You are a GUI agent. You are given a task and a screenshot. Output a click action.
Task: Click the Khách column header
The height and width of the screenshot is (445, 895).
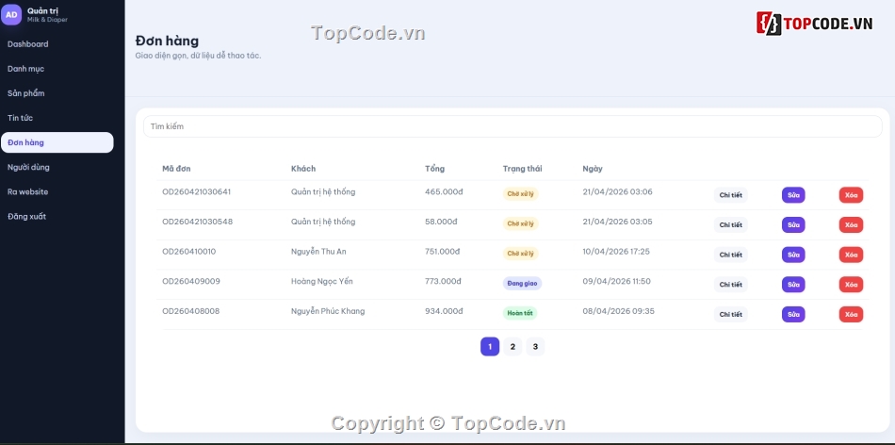(303, 169)
